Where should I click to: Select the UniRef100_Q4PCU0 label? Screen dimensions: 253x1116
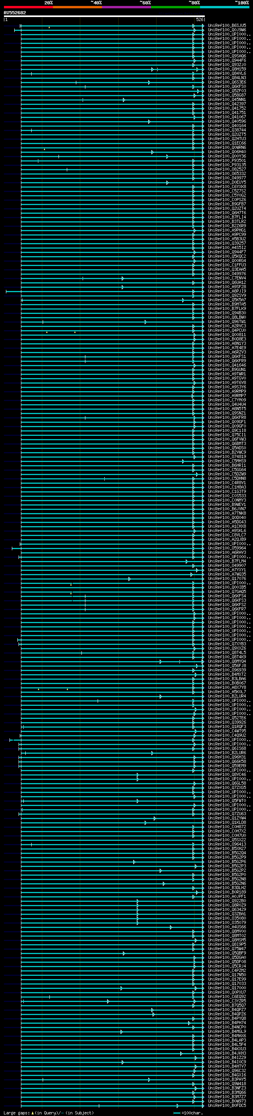[x=227, y=330]
